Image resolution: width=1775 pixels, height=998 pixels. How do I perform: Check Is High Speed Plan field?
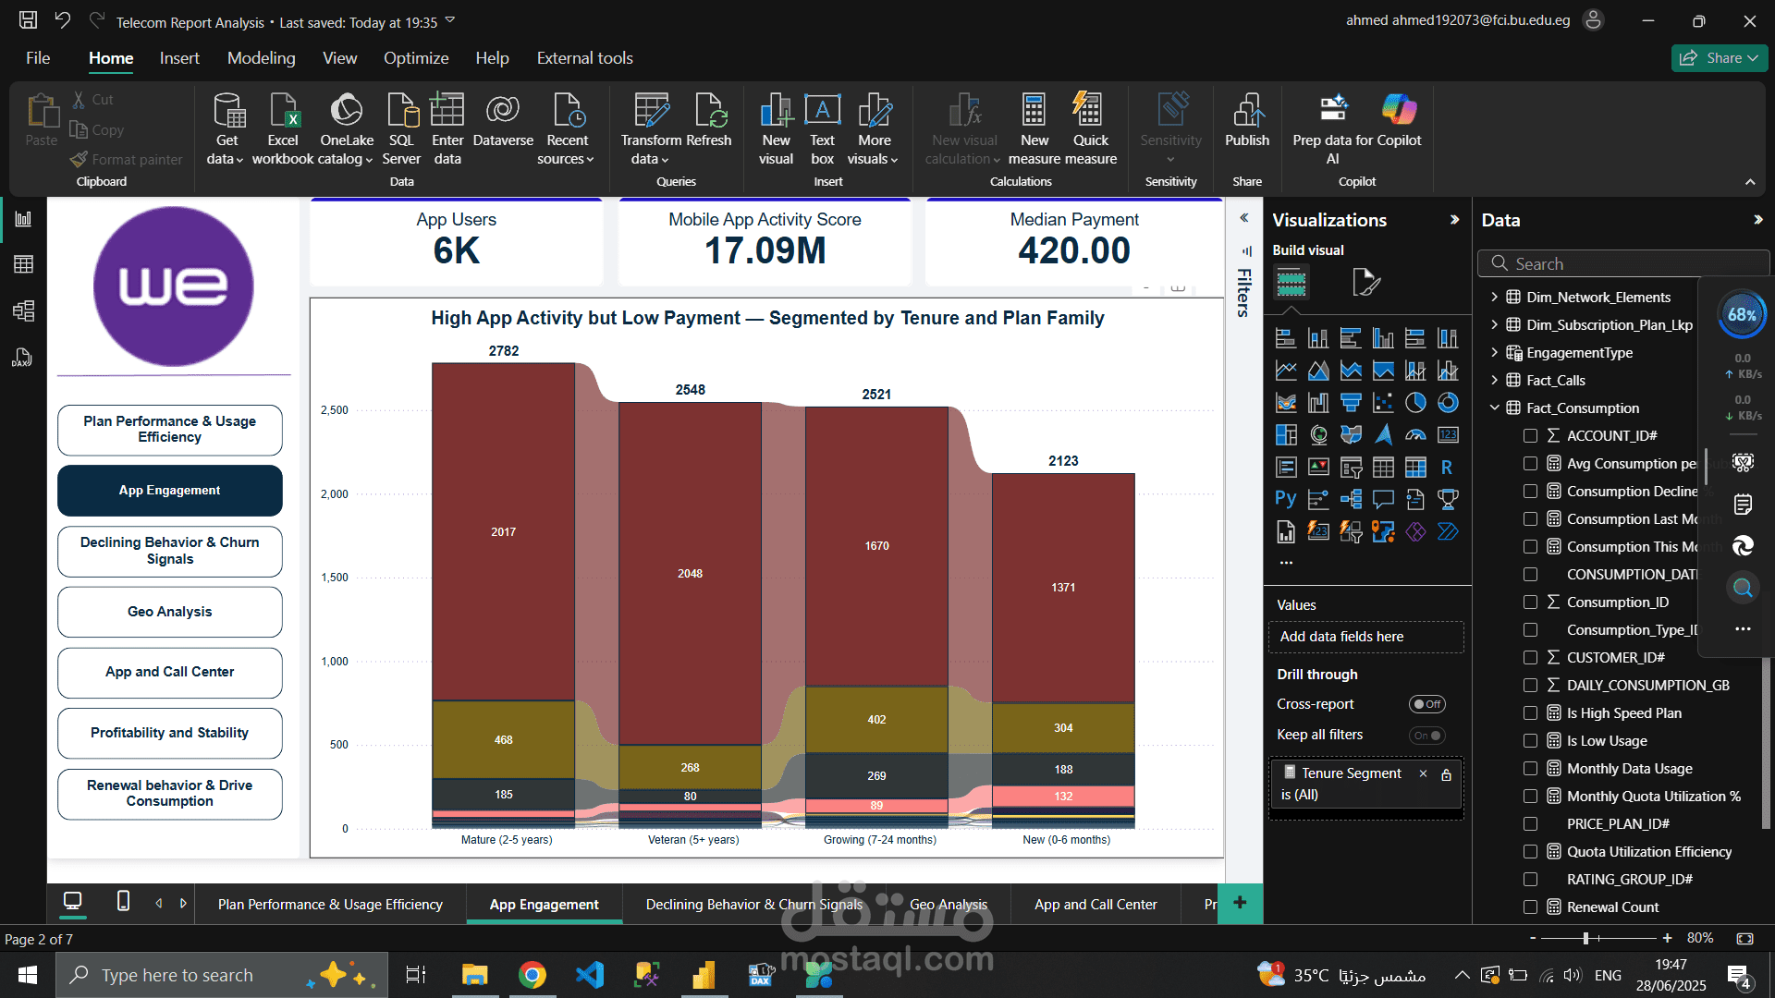(1530, 712)
